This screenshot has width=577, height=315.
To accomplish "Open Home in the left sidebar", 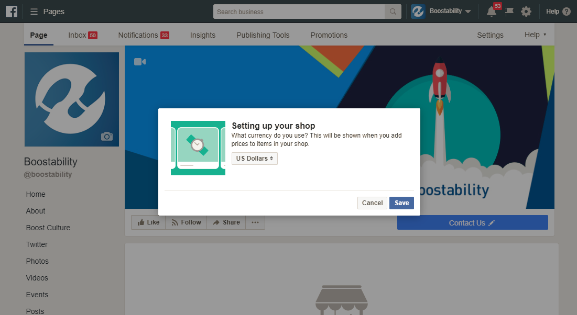I will coord(36,194).
